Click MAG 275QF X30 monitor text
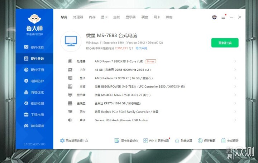This screenshot has height=163, width=258. coord(123,95)
